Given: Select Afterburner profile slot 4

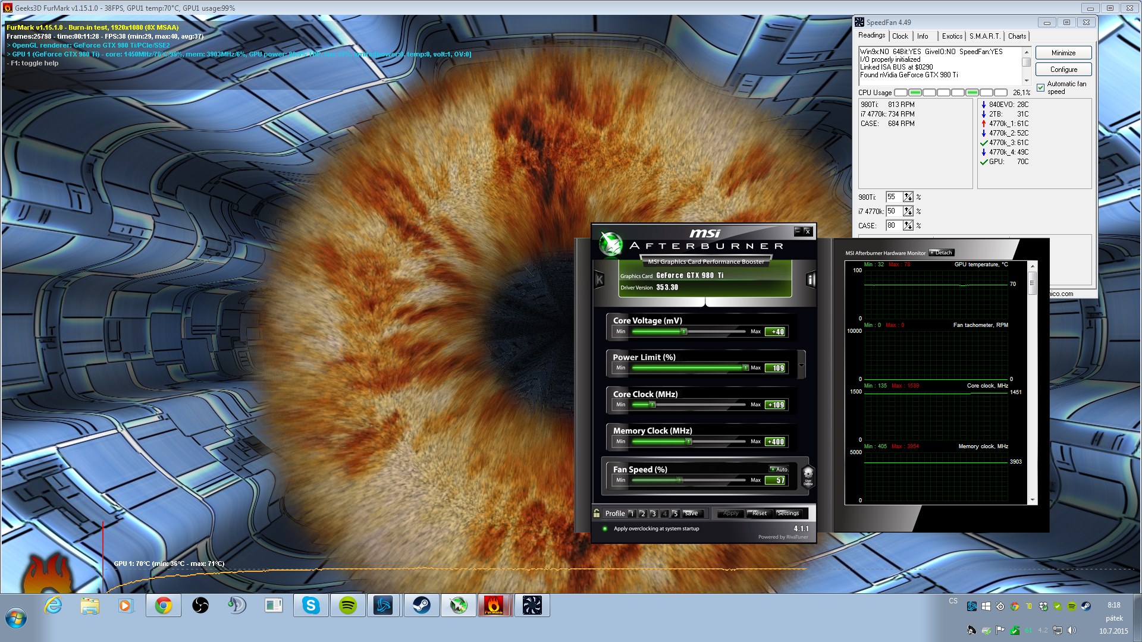Looking at the screenshot, I should [x=664, y=514].
